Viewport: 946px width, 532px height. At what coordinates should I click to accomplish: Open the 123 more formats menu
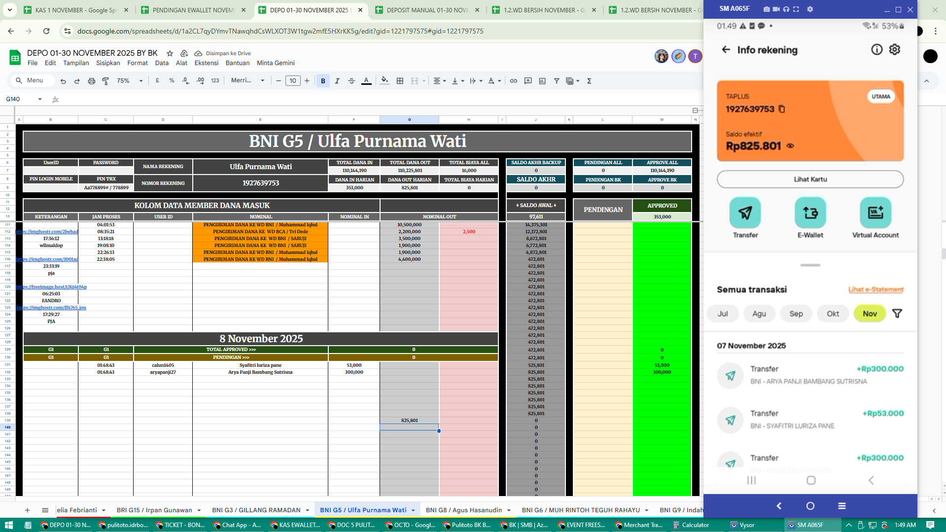tap(215, 81)
